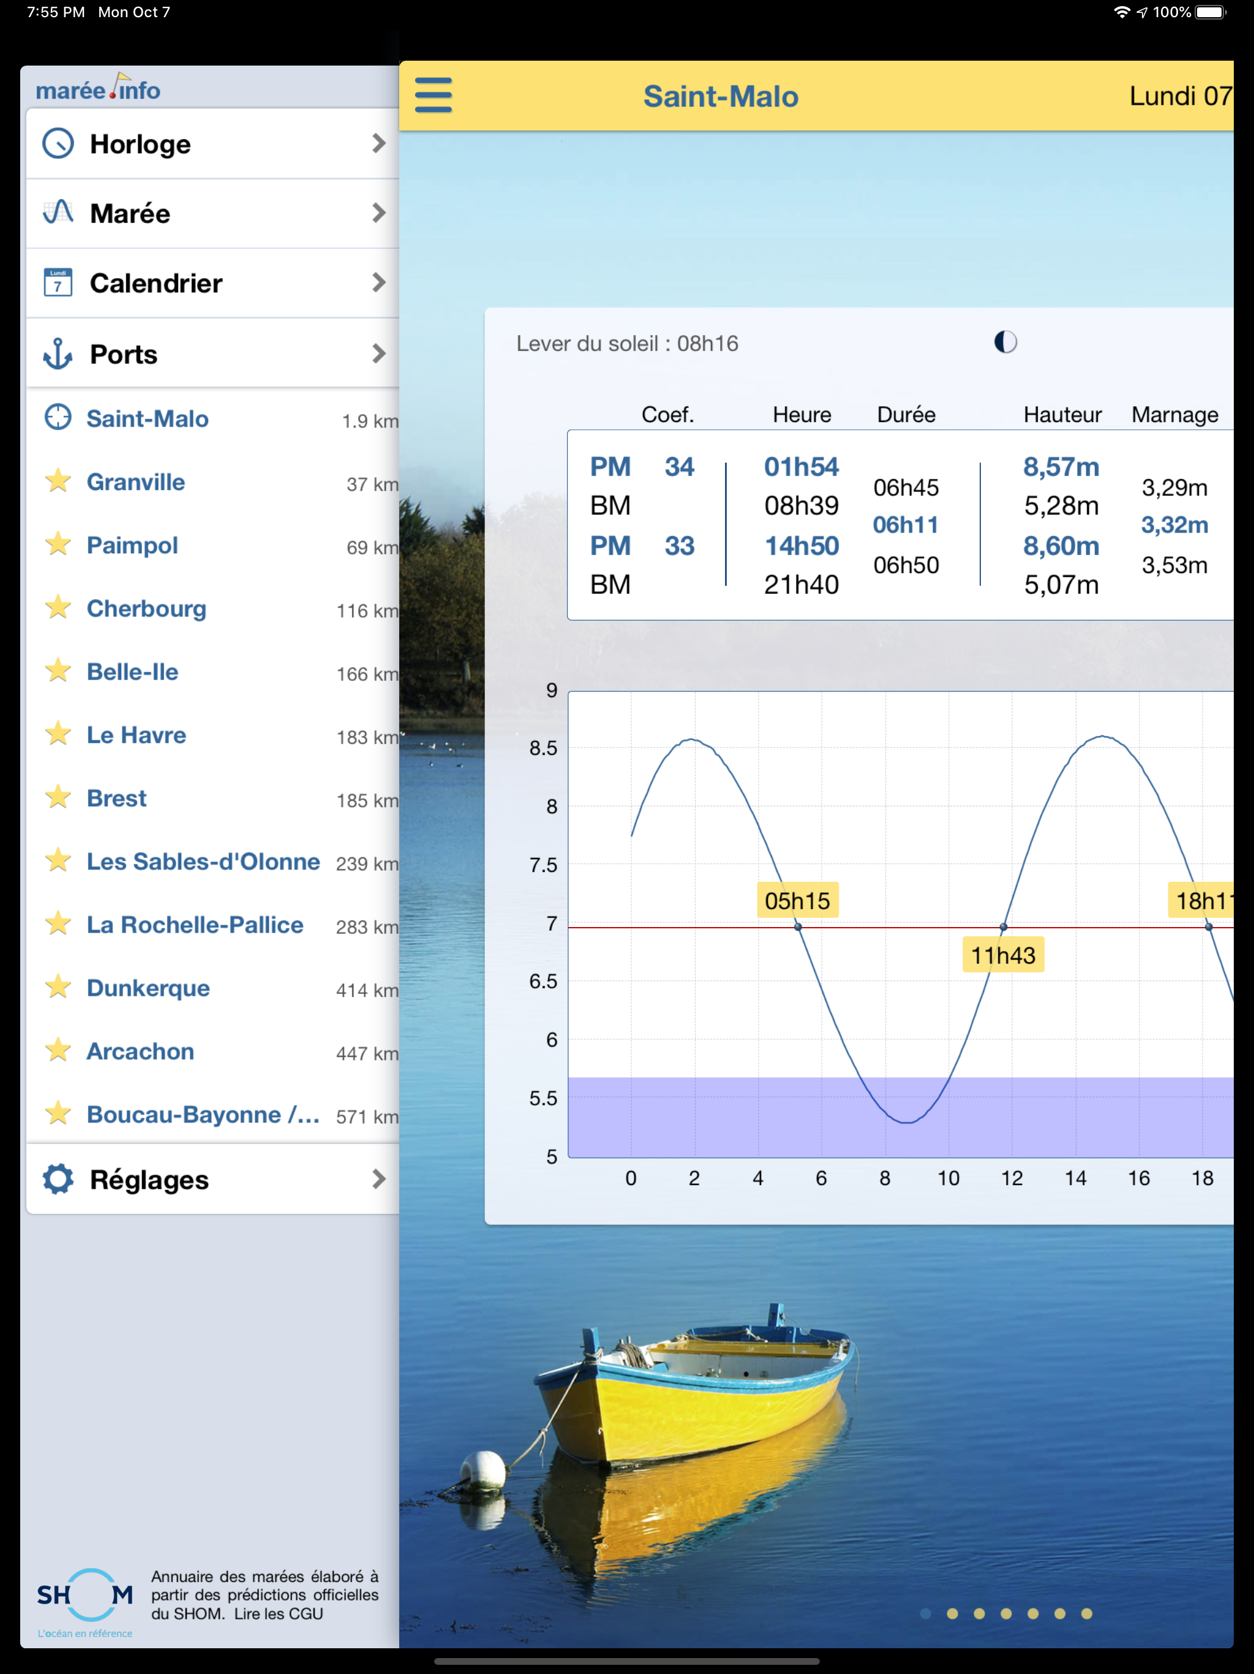Toggle the Brest favorite star
This screenshot has width=1254, height=1674.
click(x=58, y=798)
